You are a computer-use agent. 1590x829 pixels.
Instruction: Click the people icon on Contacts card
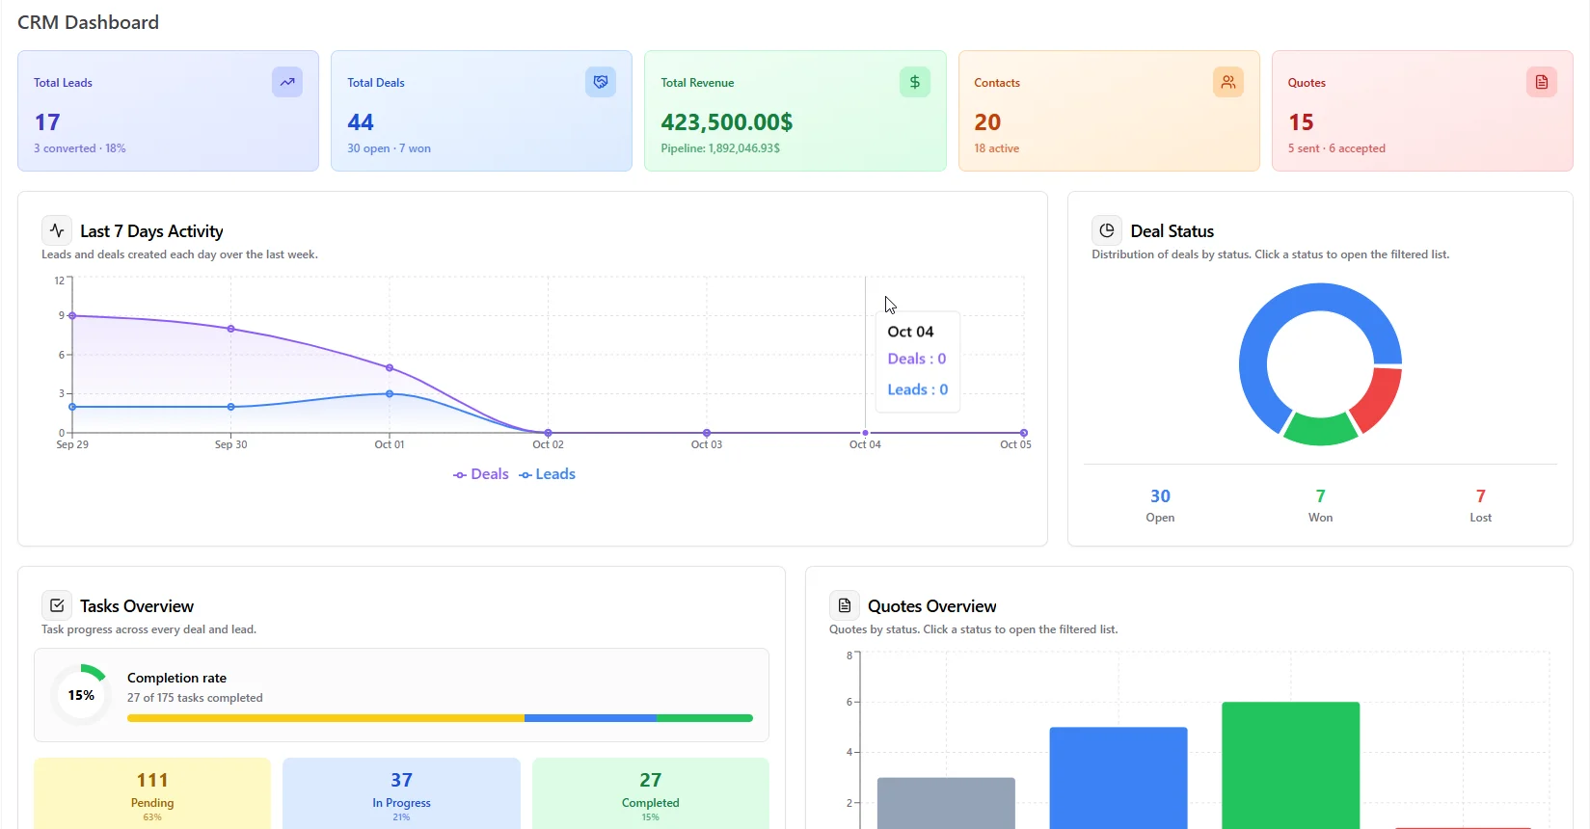pos(1228,82)
